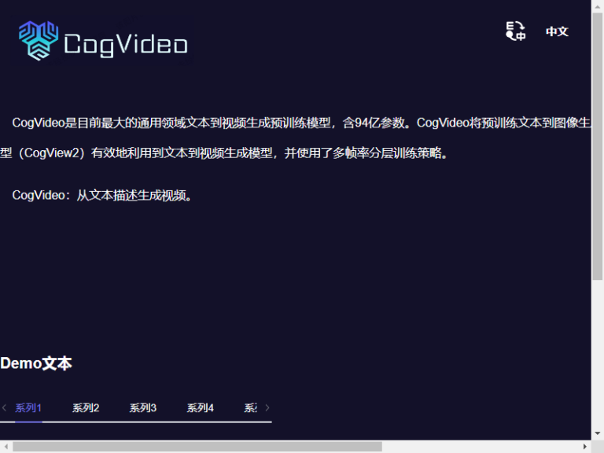The height and width of the screenshot is (453, 604).
Task: Switch to the 系列3 tab
Action: (143, 407)
